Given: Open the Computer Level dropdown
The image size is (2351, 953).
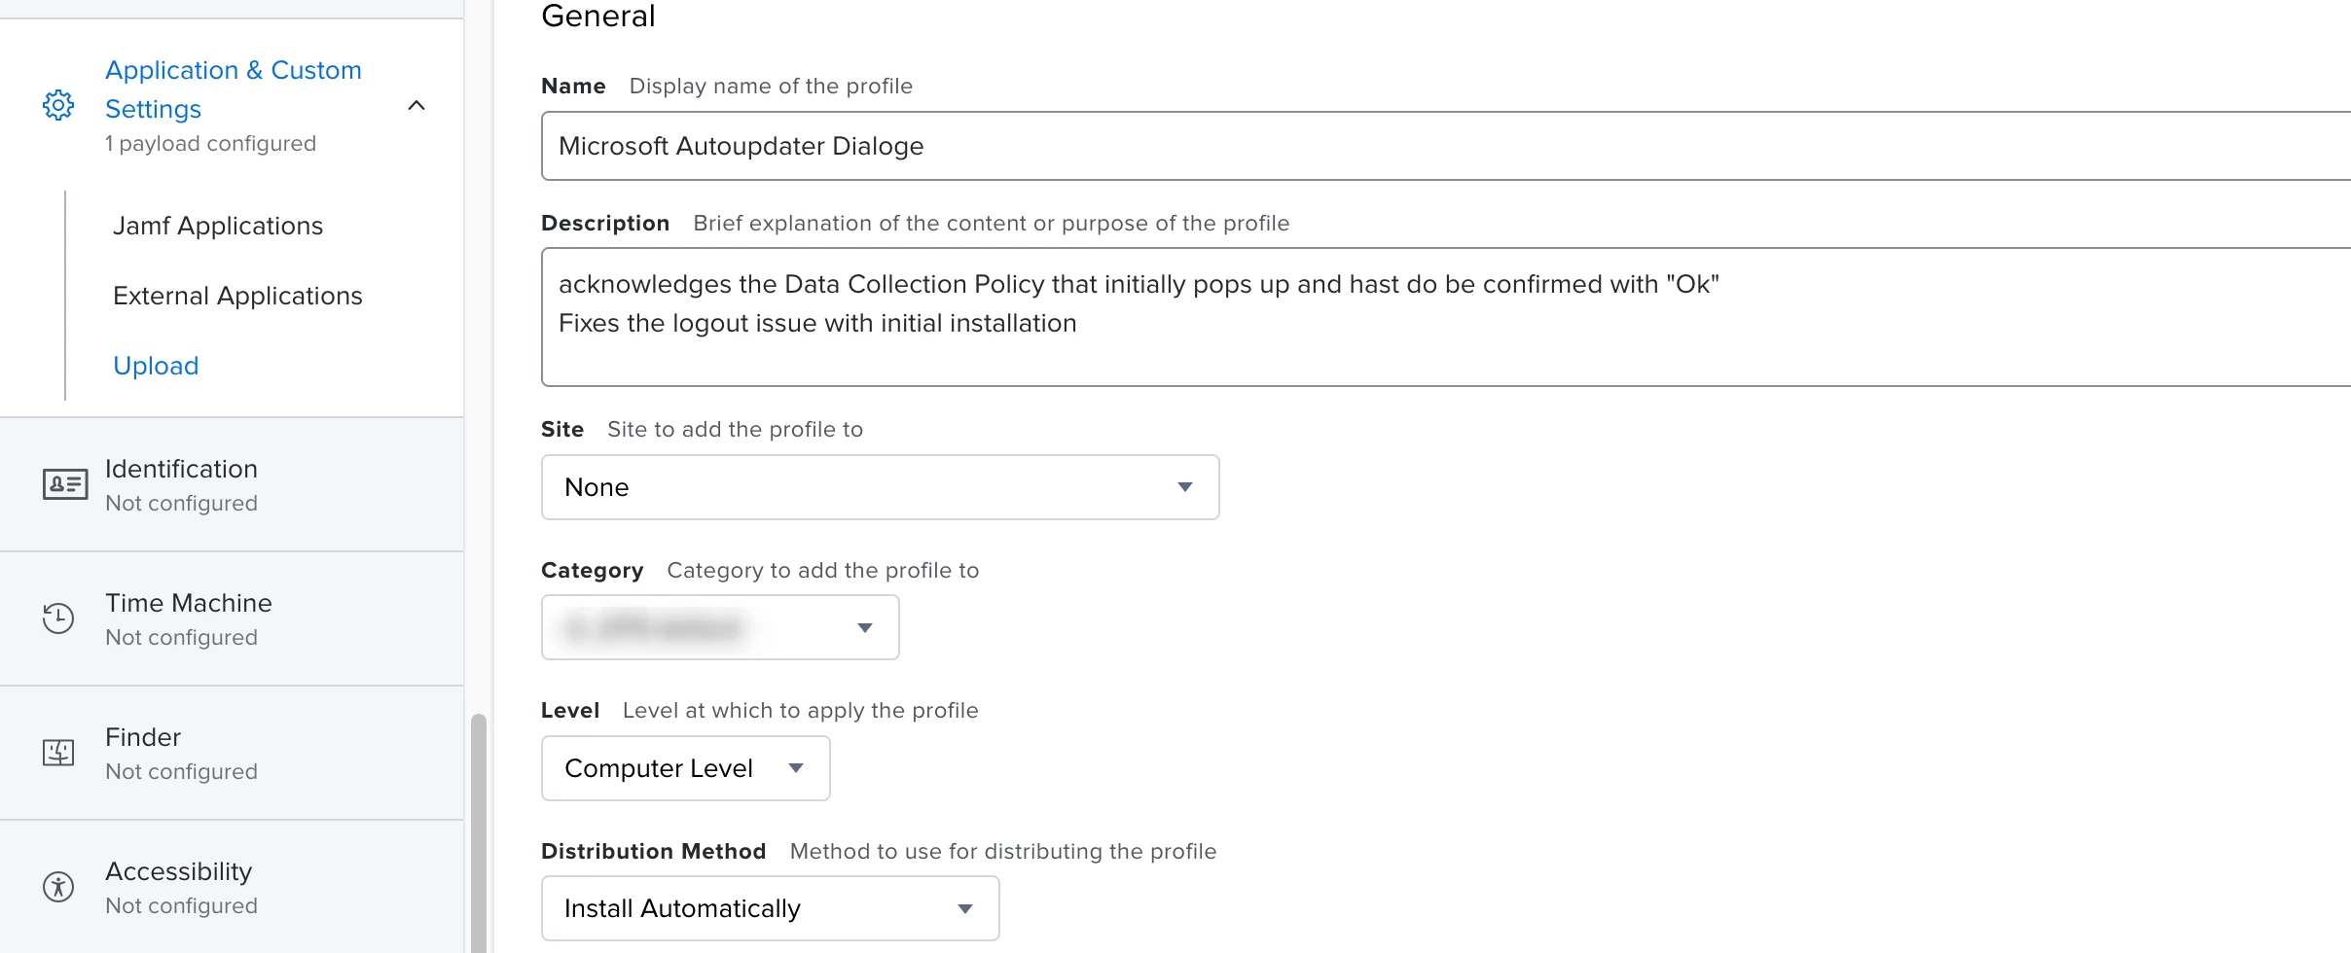Looking at the screenshot, I should point(685,768).
